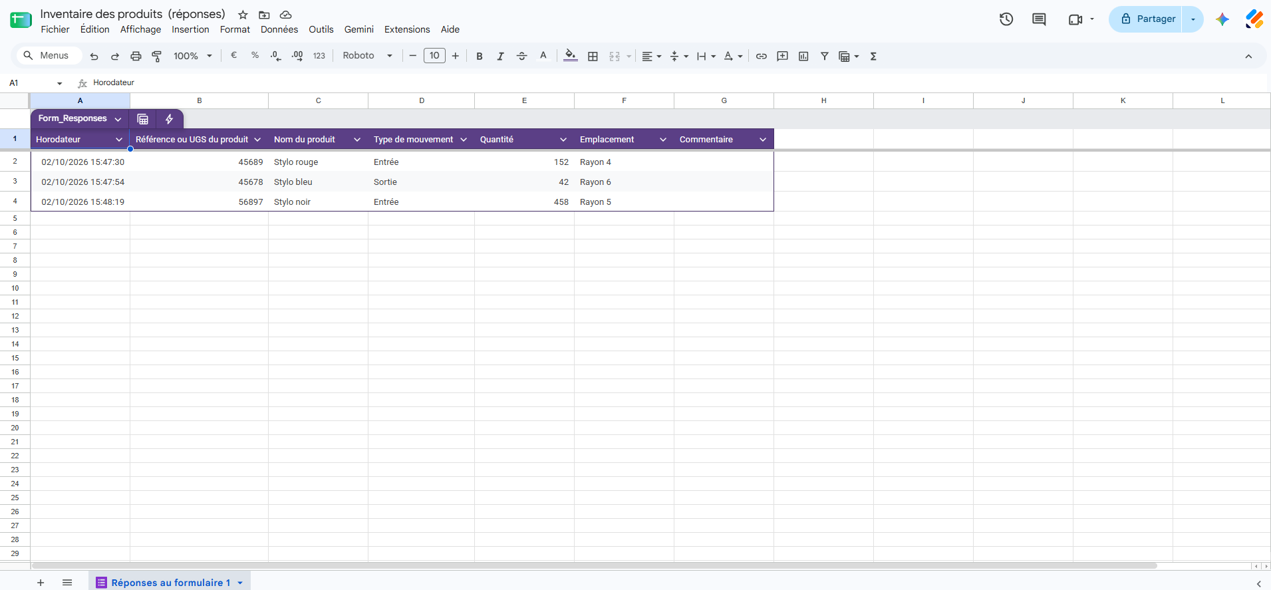Insert a chart from the toolbar

click(803, 57)
